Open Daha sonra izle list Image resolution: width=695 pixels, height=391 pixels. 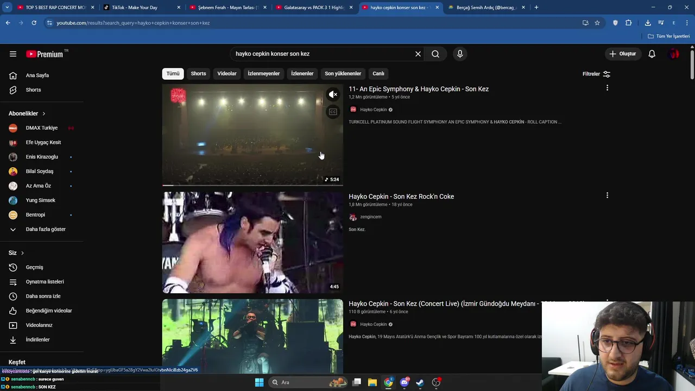tap(42, 296)
